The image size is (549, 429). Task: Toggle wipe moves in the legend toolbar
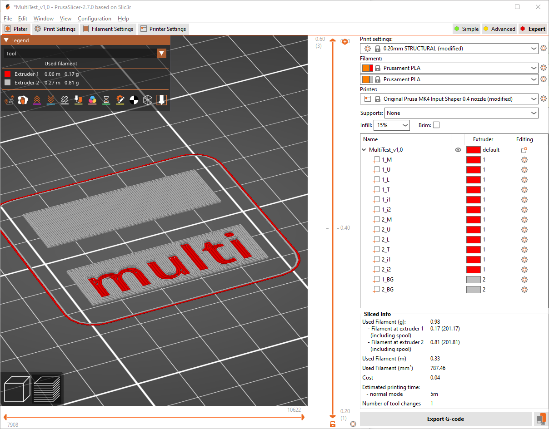tap(23, 99)
